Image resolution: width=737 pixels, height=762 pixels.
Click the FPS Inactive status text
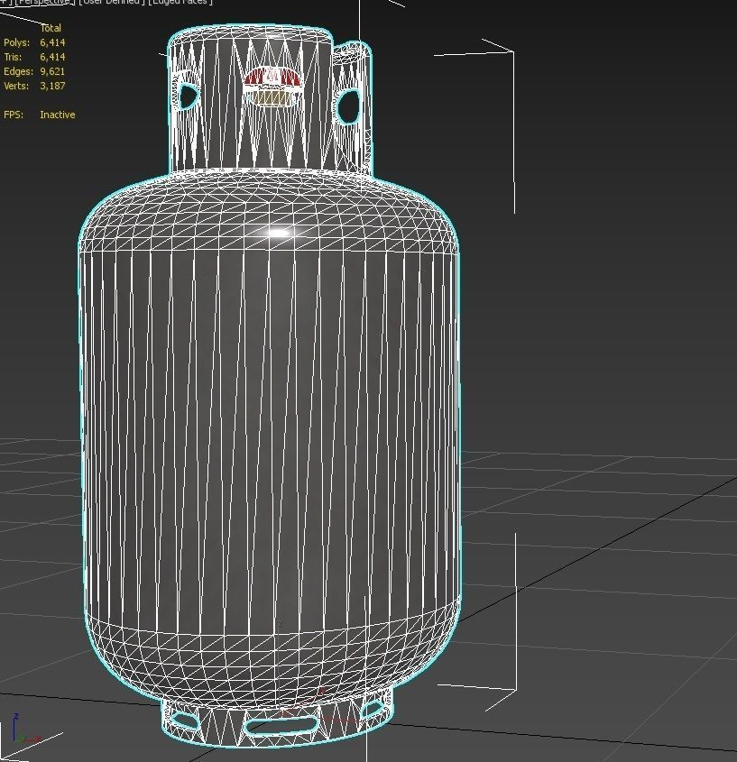pos(58,115)
